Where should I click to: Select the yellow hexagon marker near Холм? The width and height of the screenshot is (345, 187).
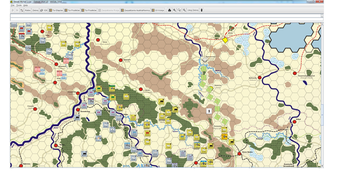[225, 40]
